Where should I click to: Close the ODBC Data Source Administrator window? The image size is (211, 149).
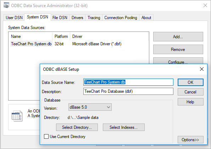[x=205, y=5]
